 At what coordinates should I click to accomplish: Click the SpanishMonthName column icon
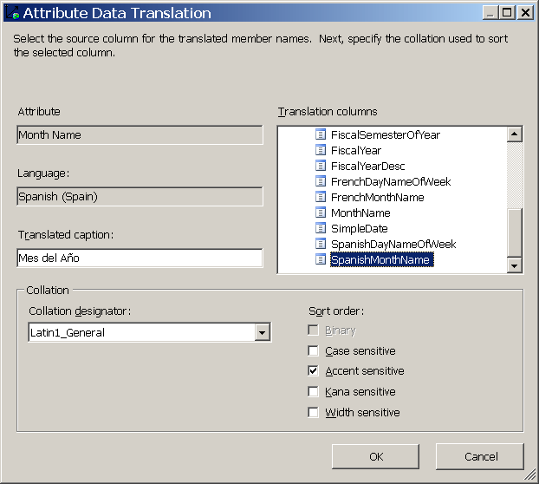coord(321,259)
